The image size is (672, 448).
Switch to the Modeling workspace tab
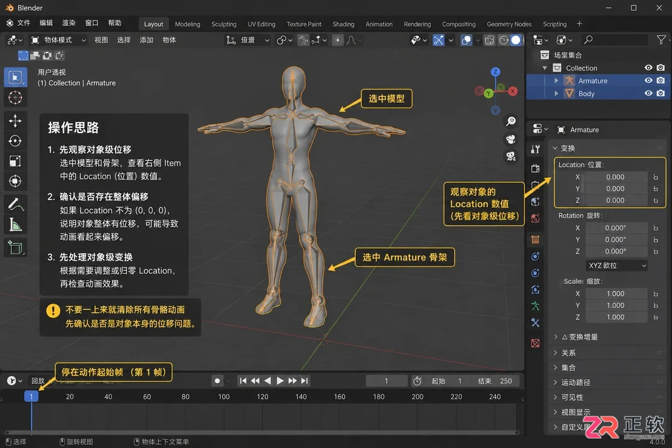187,24
